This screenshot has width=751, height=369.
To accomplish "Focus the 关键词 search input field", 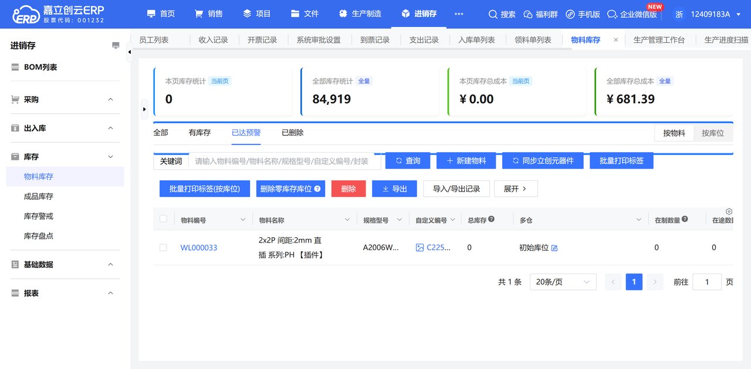I will click(x=285, y=161).
